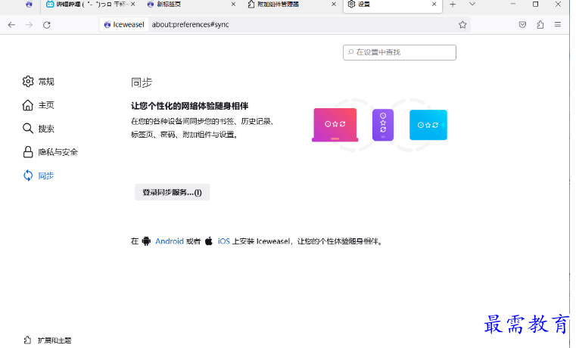Click the browser back arrow

11,25
